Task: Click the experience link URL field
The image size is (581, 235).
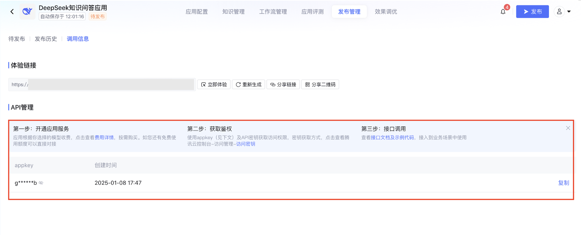Action: (102, 85)
